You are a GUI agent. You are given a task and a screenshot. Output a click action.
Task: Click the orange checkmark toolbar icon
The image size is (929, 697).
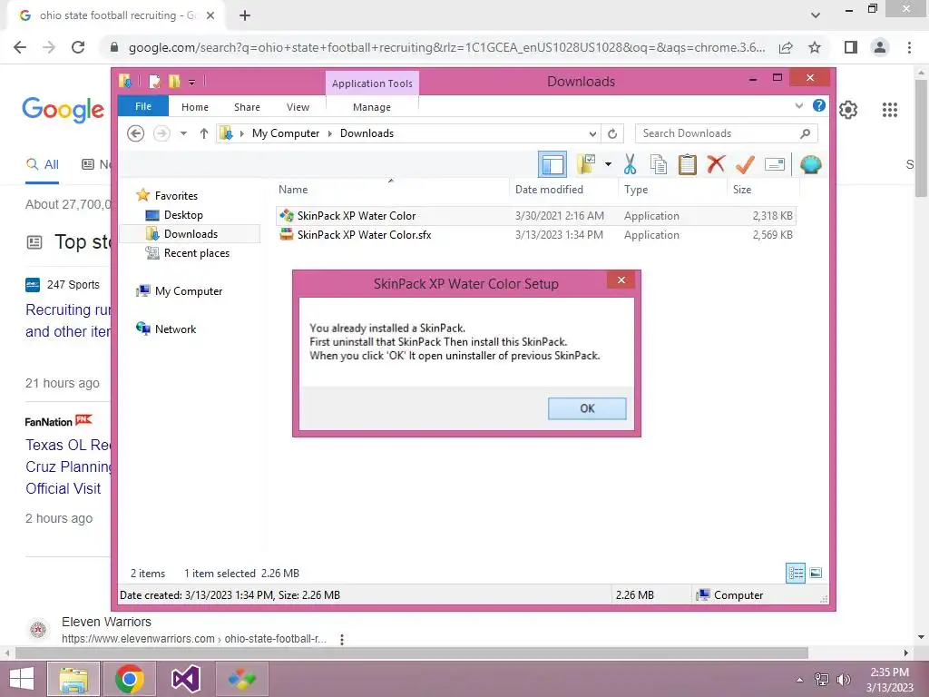point(745,164)
